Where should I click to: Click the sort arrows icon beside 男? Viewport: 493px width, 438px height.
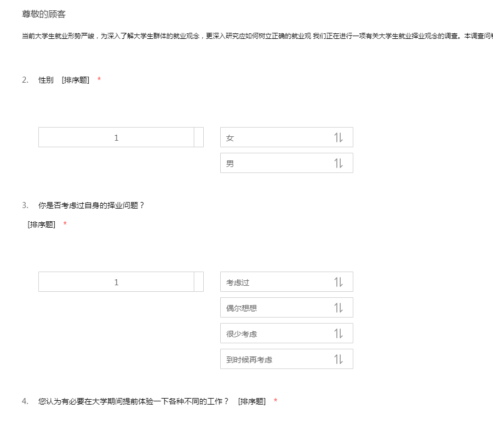pos(339,163)
